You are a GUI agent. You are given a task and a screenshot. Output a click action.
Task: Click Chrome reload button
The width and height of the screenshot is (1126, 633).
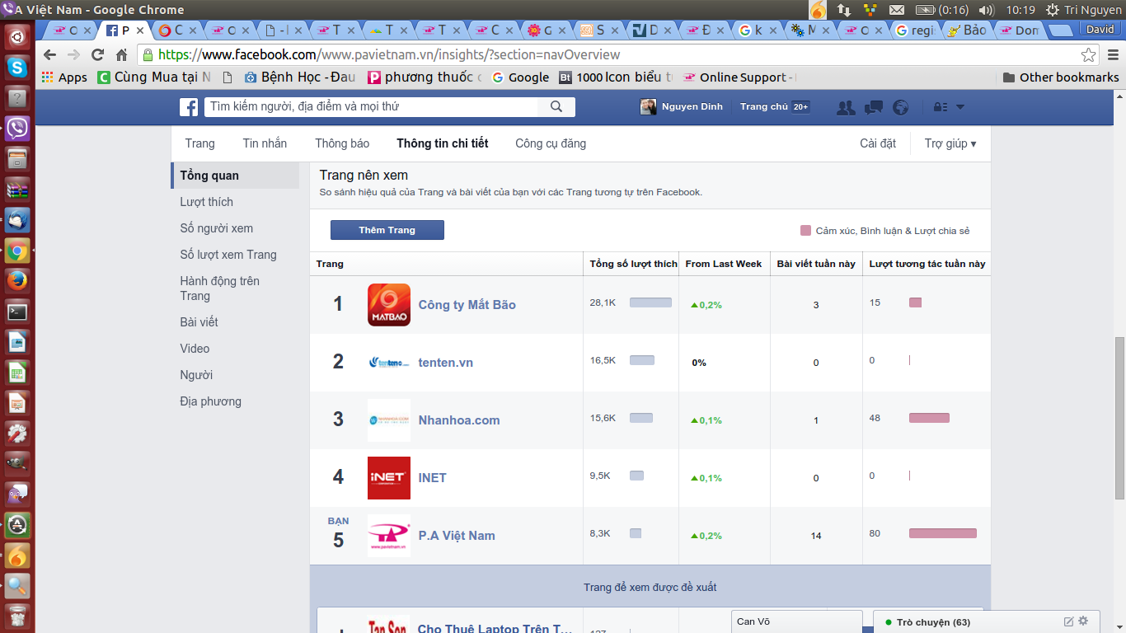(97, 55)
